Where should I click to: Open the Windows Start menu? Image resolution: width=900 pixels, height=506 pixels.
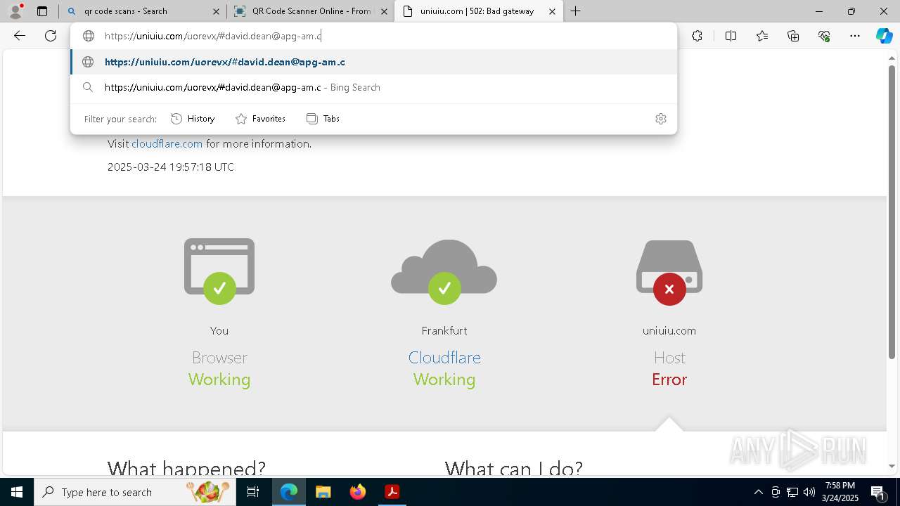click(17, 492)
